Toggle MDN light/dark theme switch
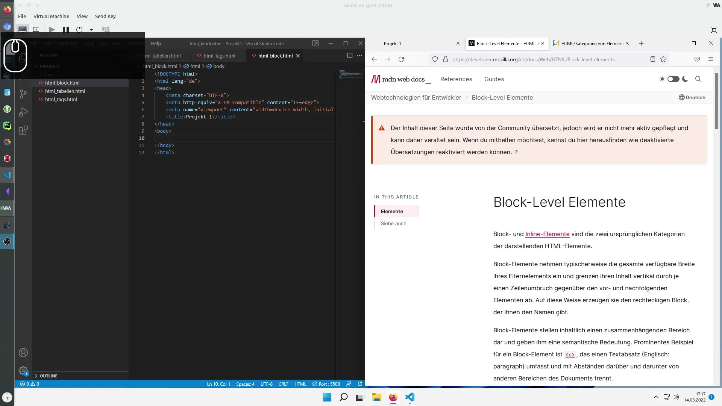The height and width of the screenshot is (406, 722). [673, 79]
